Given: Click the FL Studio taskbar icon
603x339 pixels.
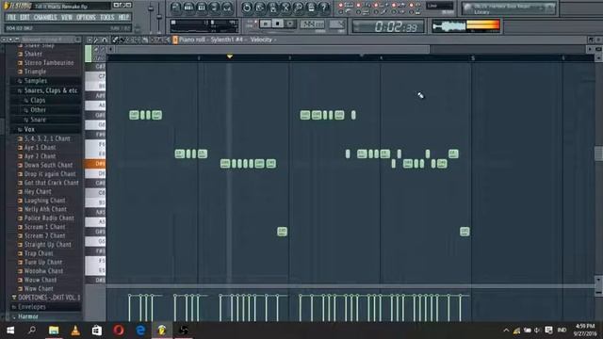Looking at the screenshot, I should pos(162,331).
